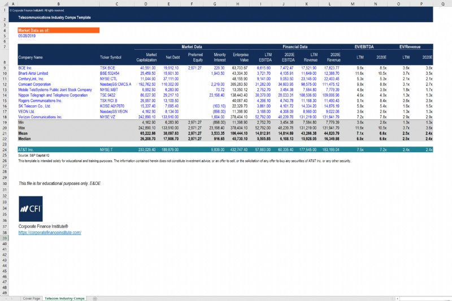Switch to the Cover Page sheet tab
The image size is (452, 301).
coord(32,298)
